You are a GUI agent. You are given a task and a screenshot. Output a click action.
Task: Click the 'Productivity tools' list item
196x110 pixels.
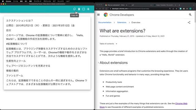click(114, 82)
